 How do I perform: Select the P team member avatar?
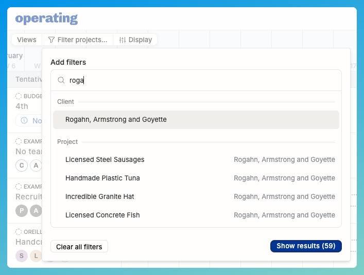[22, 210]
